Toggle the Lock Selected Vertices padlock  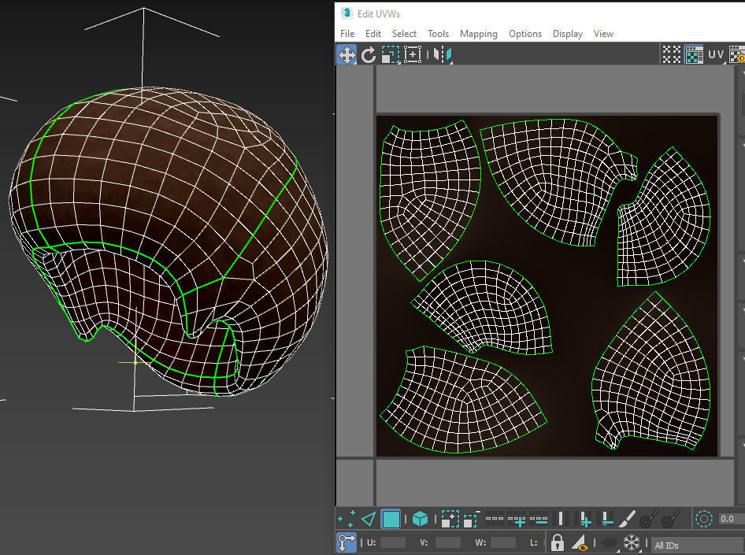[x=558, y=542]
